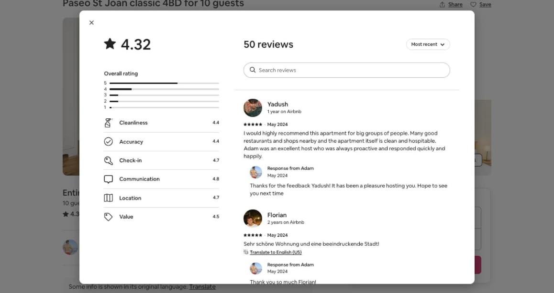The width and height of the screenshot is (554, 293).
Task: Click the Value price tag icon
Action: pyautogui.click(x=109, y=217)
